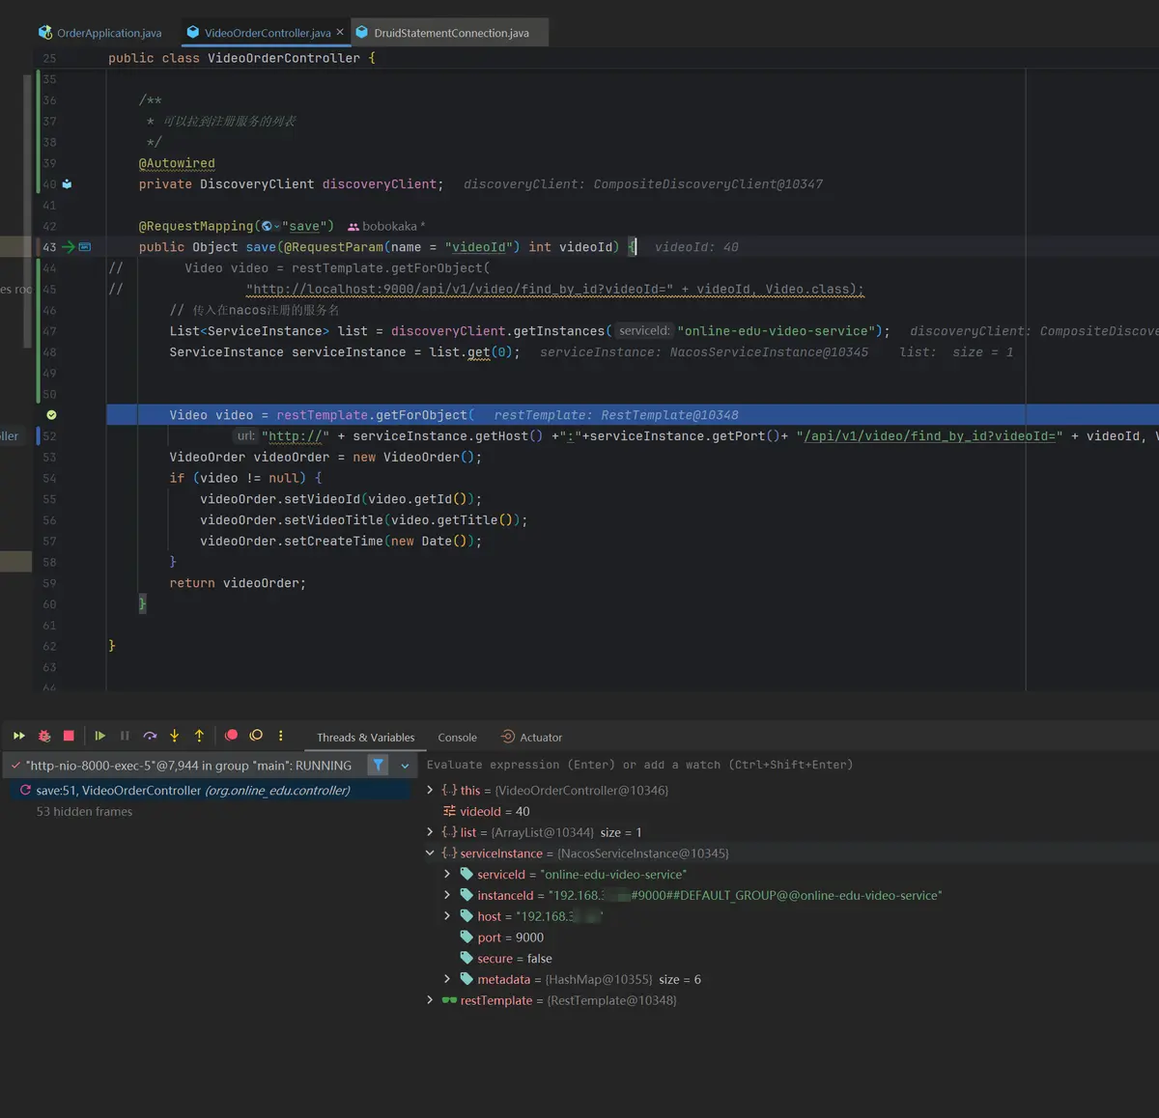Open the View Breakpoints dialog

232,736
